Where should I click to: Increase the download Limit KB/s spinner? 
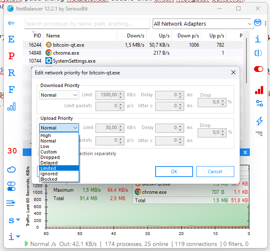121,93
